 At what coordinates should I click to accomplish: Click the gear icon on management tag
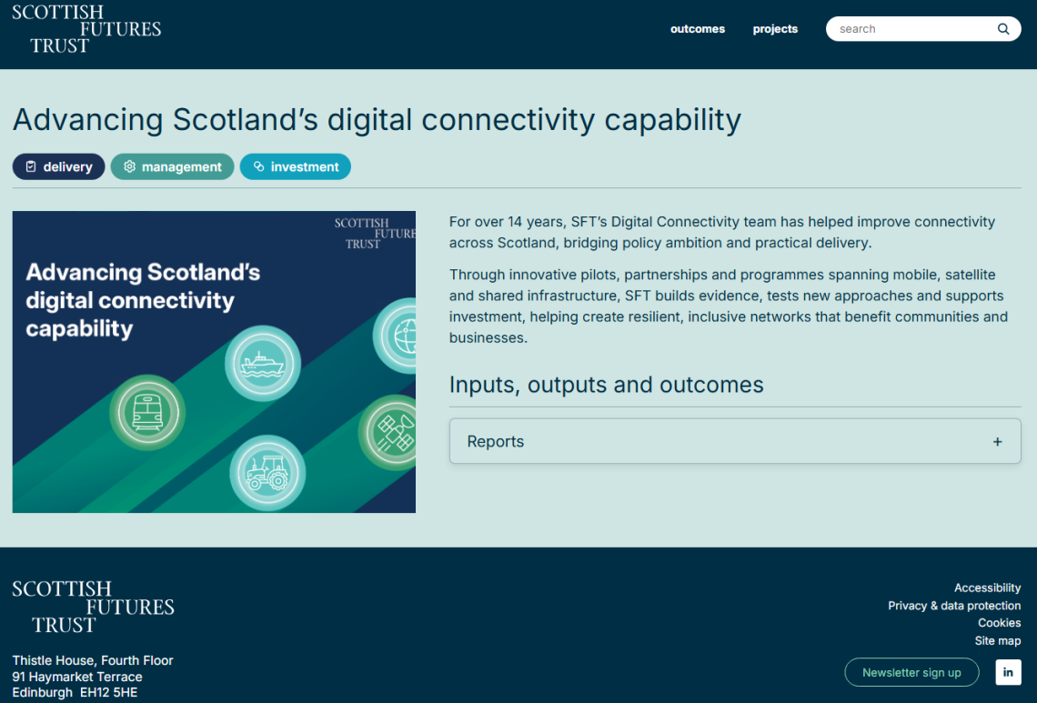129,166
